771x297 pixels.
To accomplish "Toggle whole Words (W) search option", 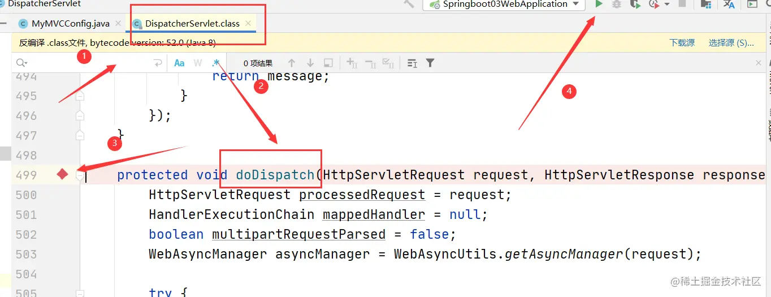I will coord(198,63).
